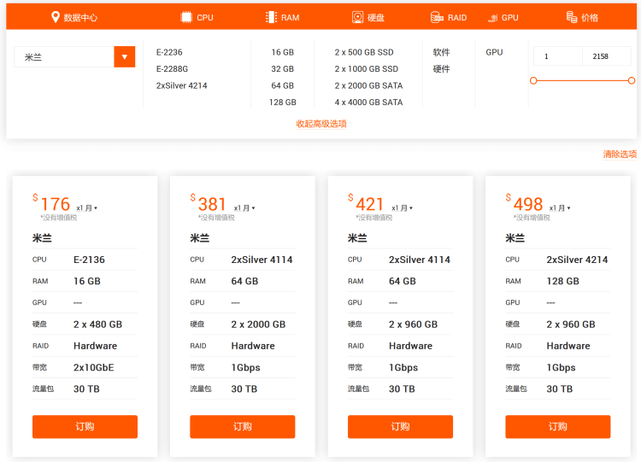Viewport: 641px width, 462px height.
Task: Filter by E-2288G CPU option
Action: click(x=172, y=69)
